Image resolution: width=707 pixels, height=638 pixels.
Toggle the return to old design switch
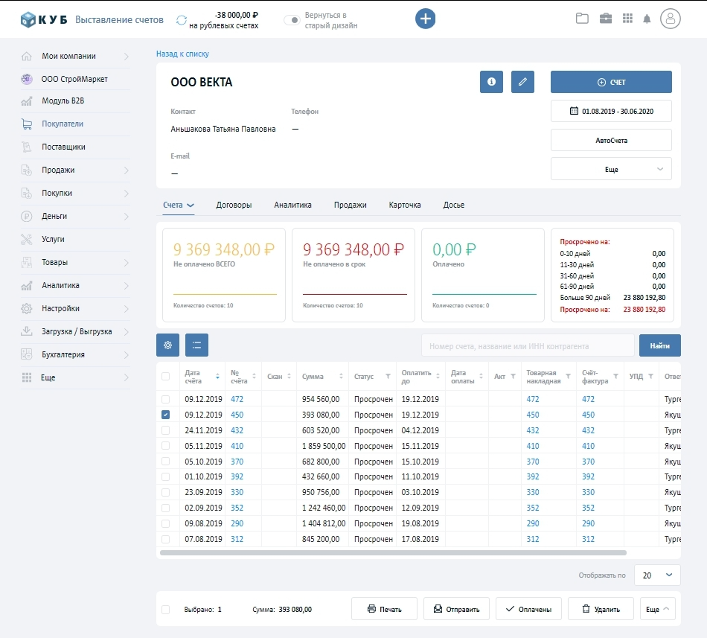292,20
